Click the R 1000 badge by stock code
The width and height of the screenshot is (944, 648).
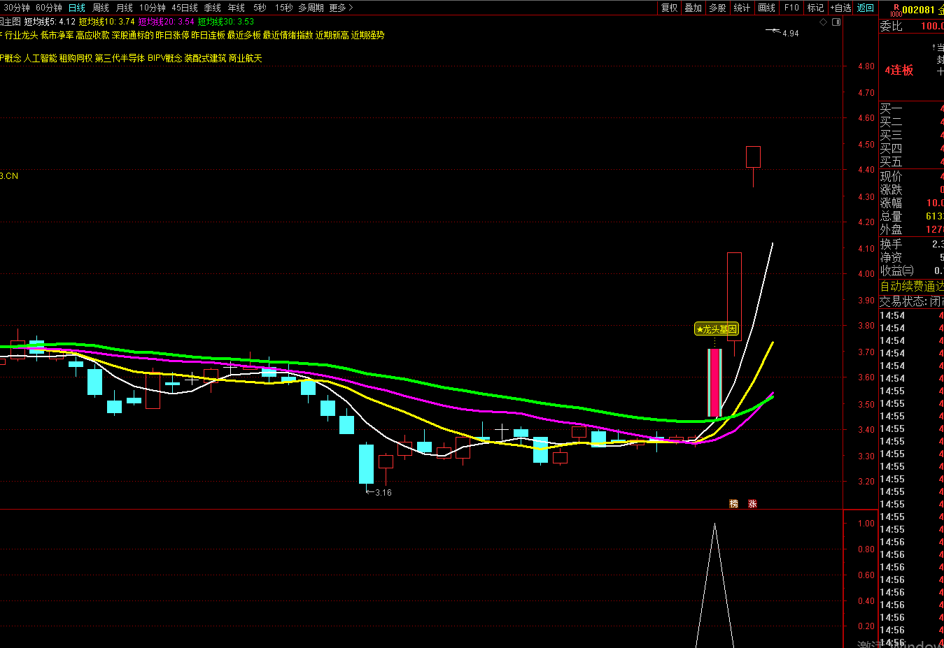pyautogui.click(x=896, y=10)
